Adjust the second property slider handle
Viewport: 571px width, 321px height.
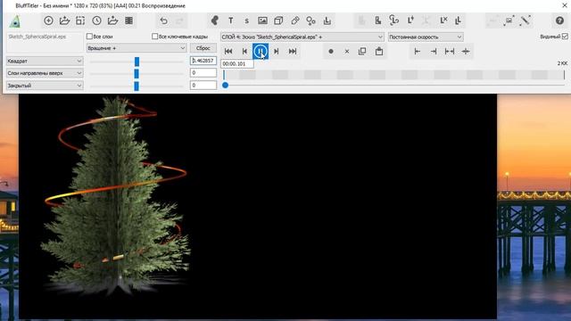(x=137, y=74)
